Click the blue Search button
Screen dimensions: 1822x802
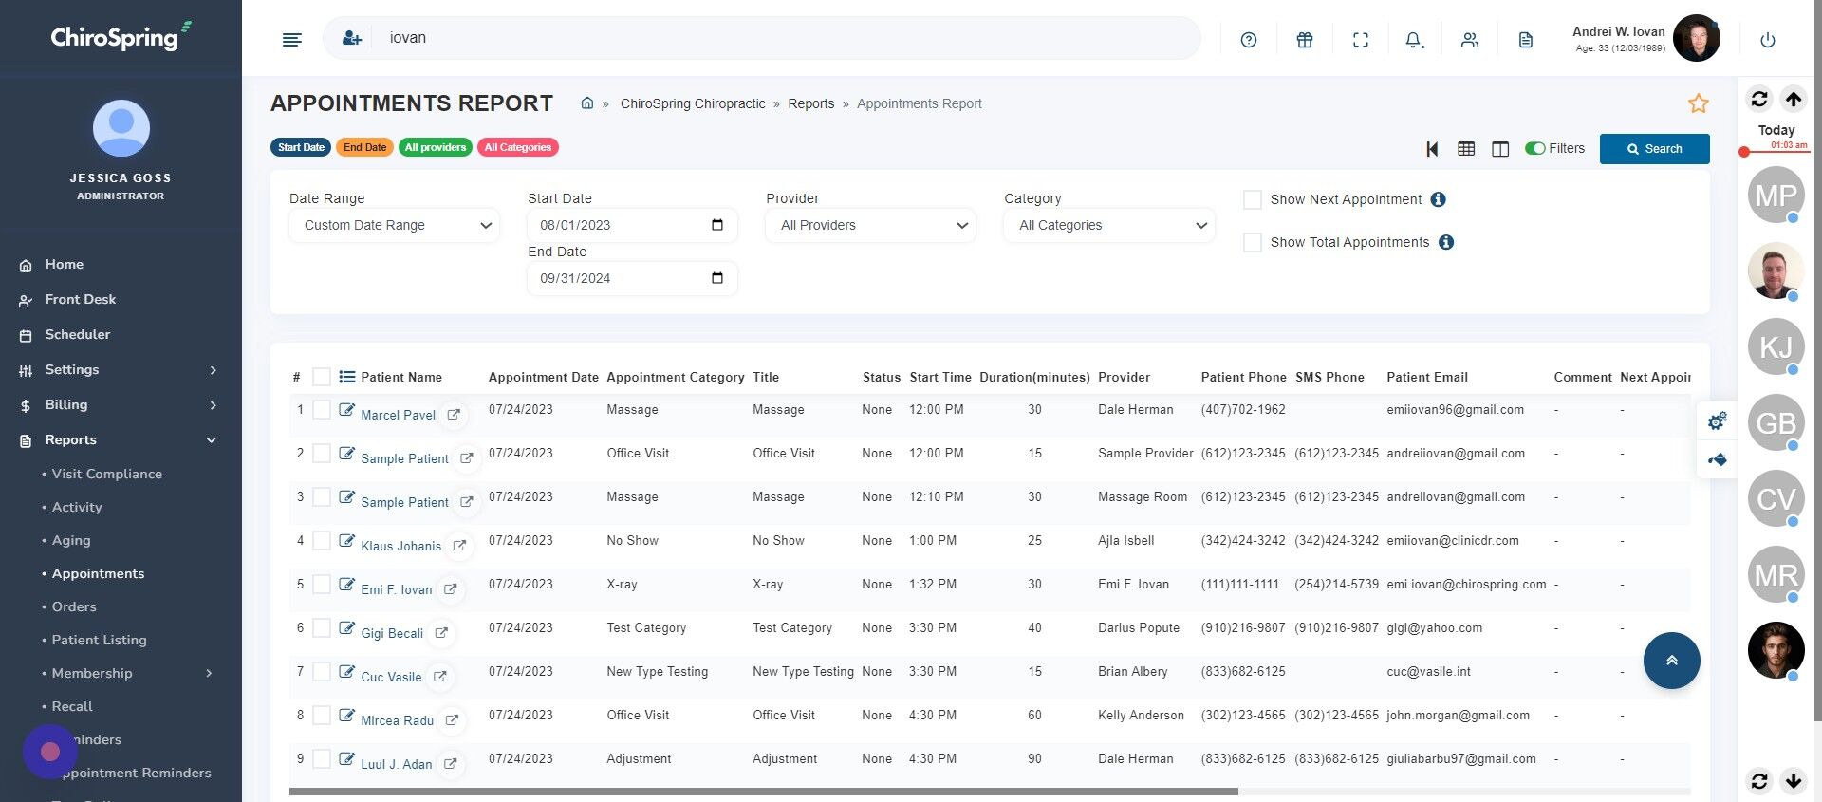click(x=1654, y=149)
